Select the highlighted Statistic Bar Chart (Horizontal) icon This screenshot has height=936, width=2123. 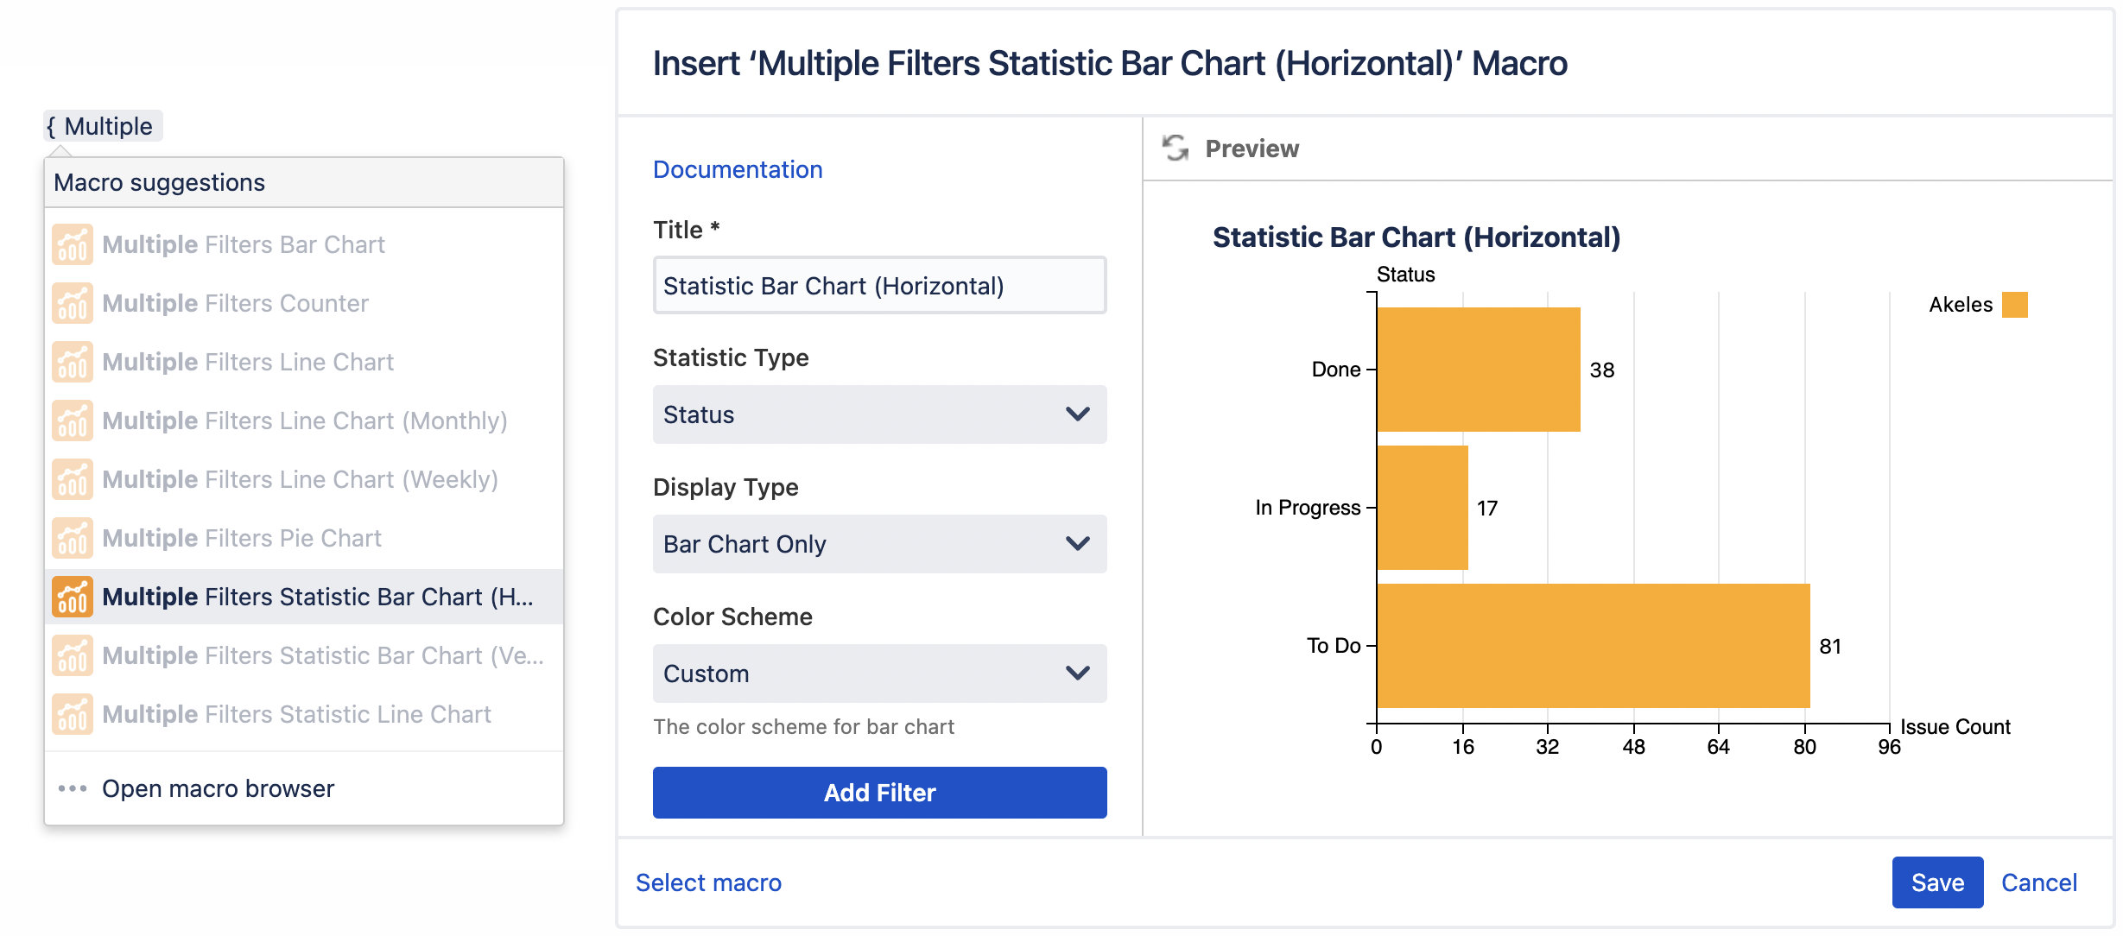[x=72, y=597]
